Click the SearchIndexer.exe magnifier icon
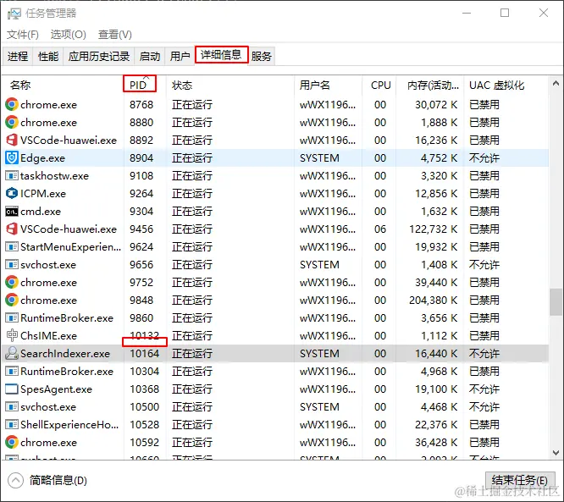The height and width of the screenshot is (502, 564). 12,354
